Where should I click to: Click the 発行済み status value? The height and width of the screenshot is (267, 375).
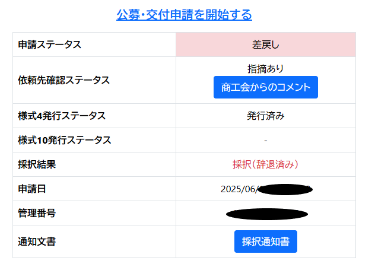point(265,116)
